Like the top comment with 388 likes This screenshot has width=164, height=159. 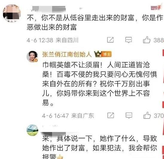pyautogui.click(x=147, y=40)
